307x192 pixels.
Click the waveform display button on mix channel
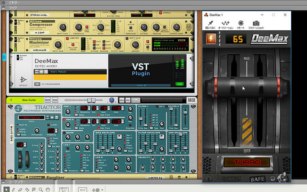135,100
